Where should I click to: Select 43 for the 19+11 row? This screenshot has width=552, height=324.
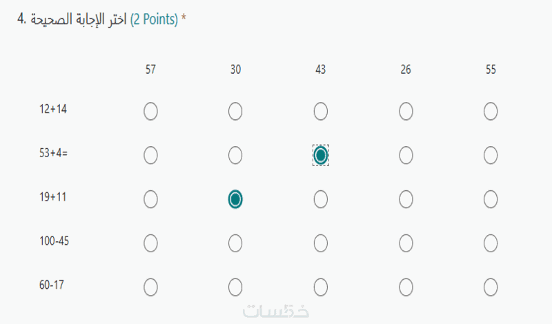coord(320,199)
